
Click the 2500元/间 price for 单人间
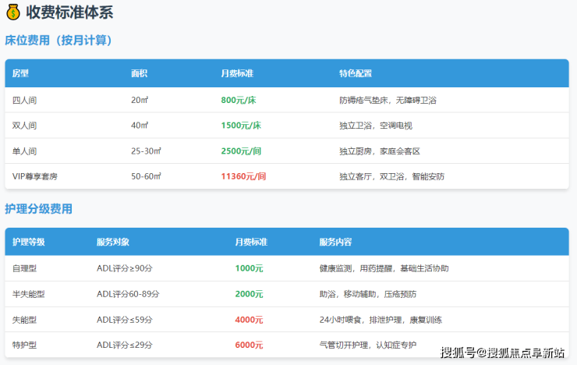[x=241, y=151]
